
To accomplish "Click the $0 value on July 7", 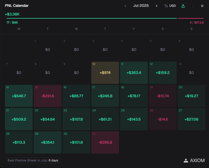I will (19, 73).
